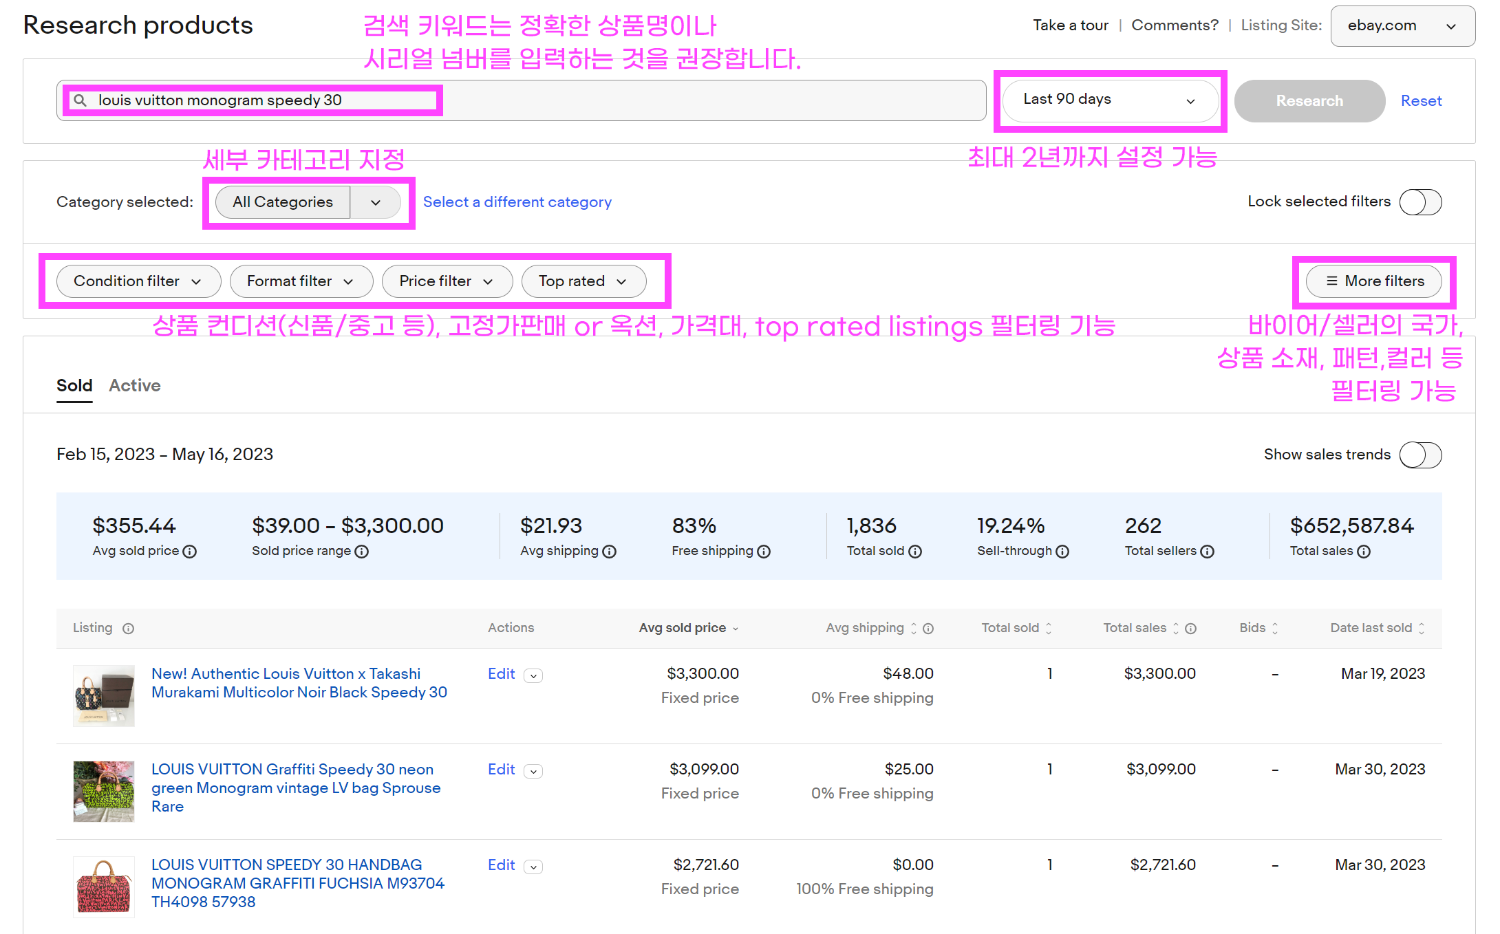
Task: Sort by Total sold arrows icon
Action: pos(1049,629)
